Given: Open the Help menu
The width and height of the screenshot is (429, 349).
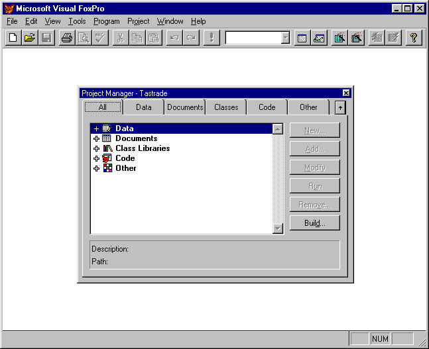Looking at the screenshot, I should [198, 21].
